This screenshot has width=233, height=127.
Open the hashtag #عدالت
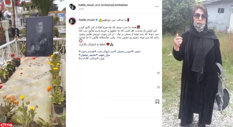pyautogui.click(x=93, y=58)
